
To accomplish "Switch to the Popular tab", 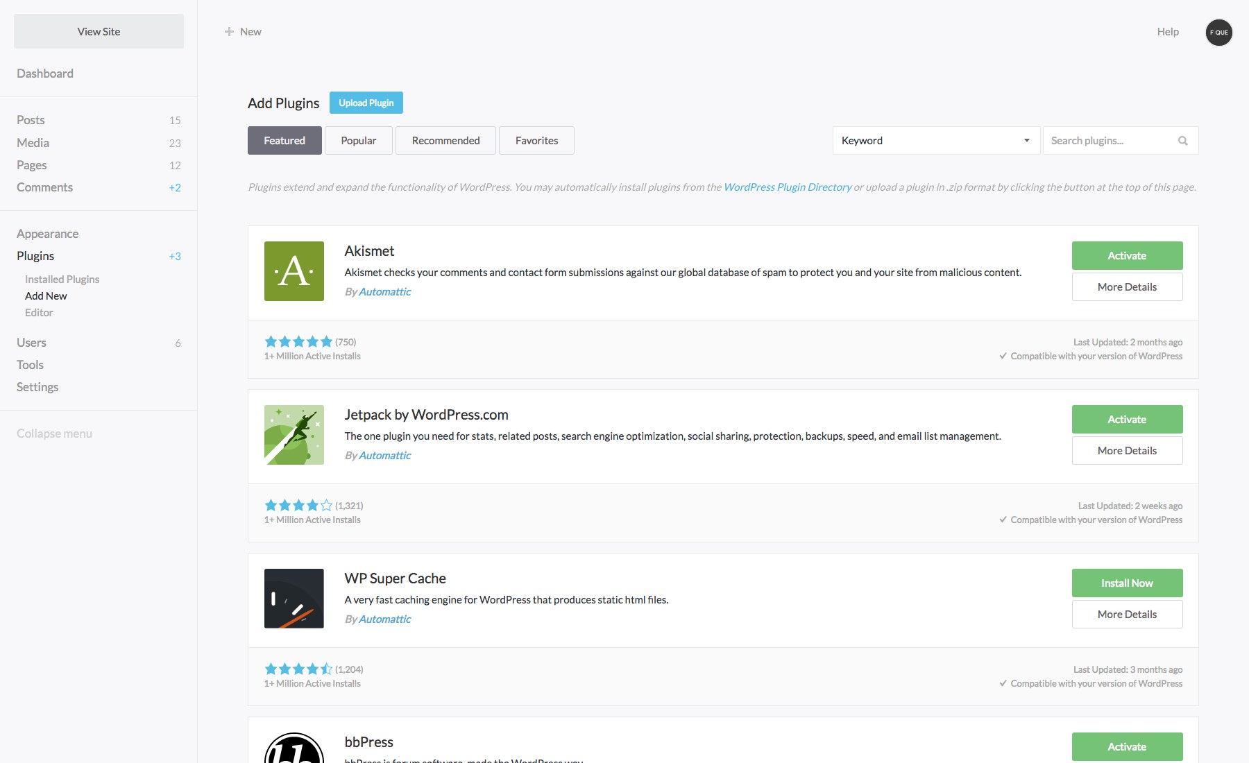I will point(359,141).
